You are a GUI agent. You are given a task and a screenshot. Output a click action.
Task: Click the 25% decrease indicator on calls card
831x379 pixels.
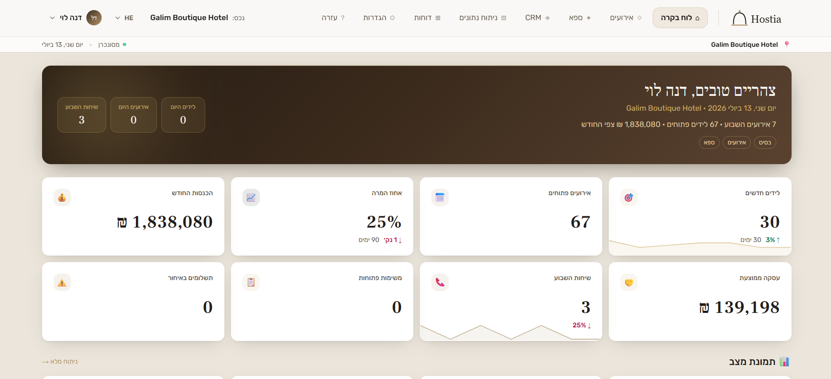point(582,325)
